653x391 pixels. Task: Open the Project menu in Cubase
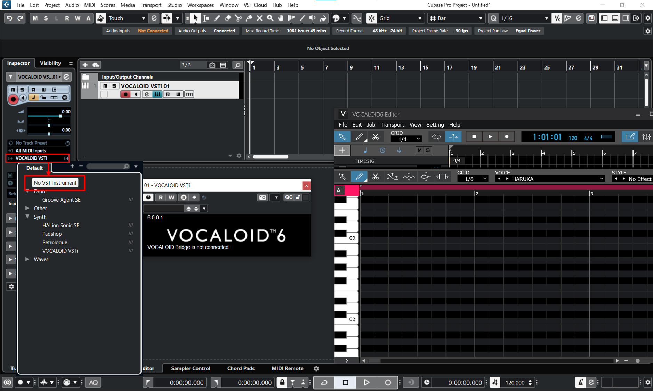(x=52, y=5)
